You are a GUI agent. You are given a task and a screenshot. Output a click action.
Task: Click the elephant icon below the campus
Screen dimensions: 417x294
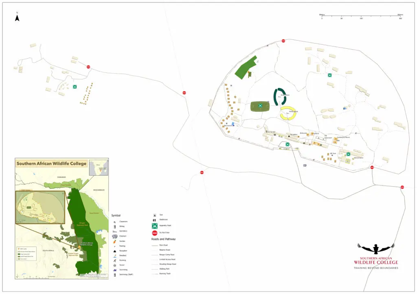click(x=305, y=166)
